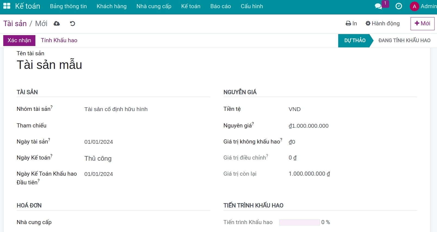
Task: Click the Xác nhận confirm button
Action: click(19, 40)
